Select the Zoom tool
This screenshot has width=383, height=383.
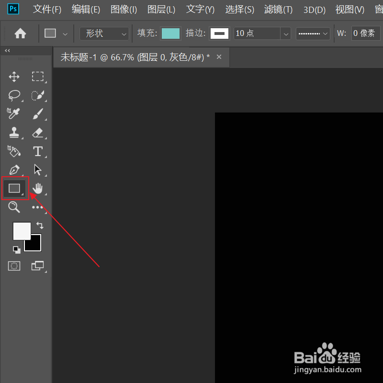click(14, 207)
